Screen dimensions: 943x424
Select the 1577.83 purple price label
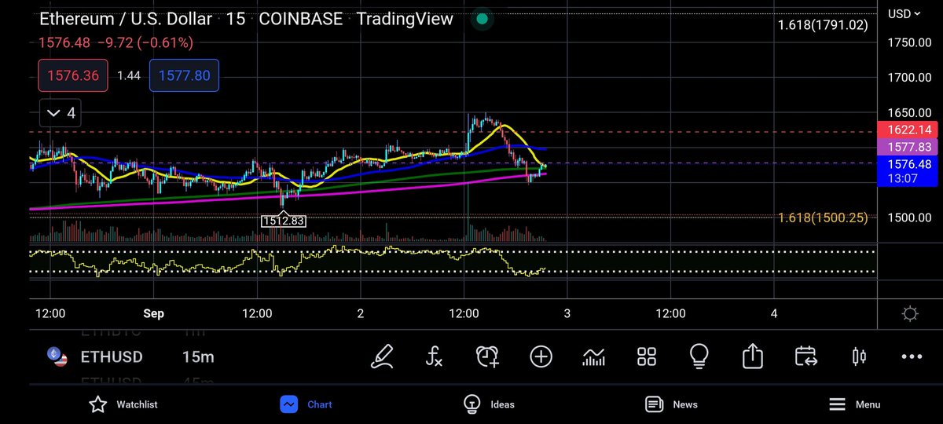909,147
